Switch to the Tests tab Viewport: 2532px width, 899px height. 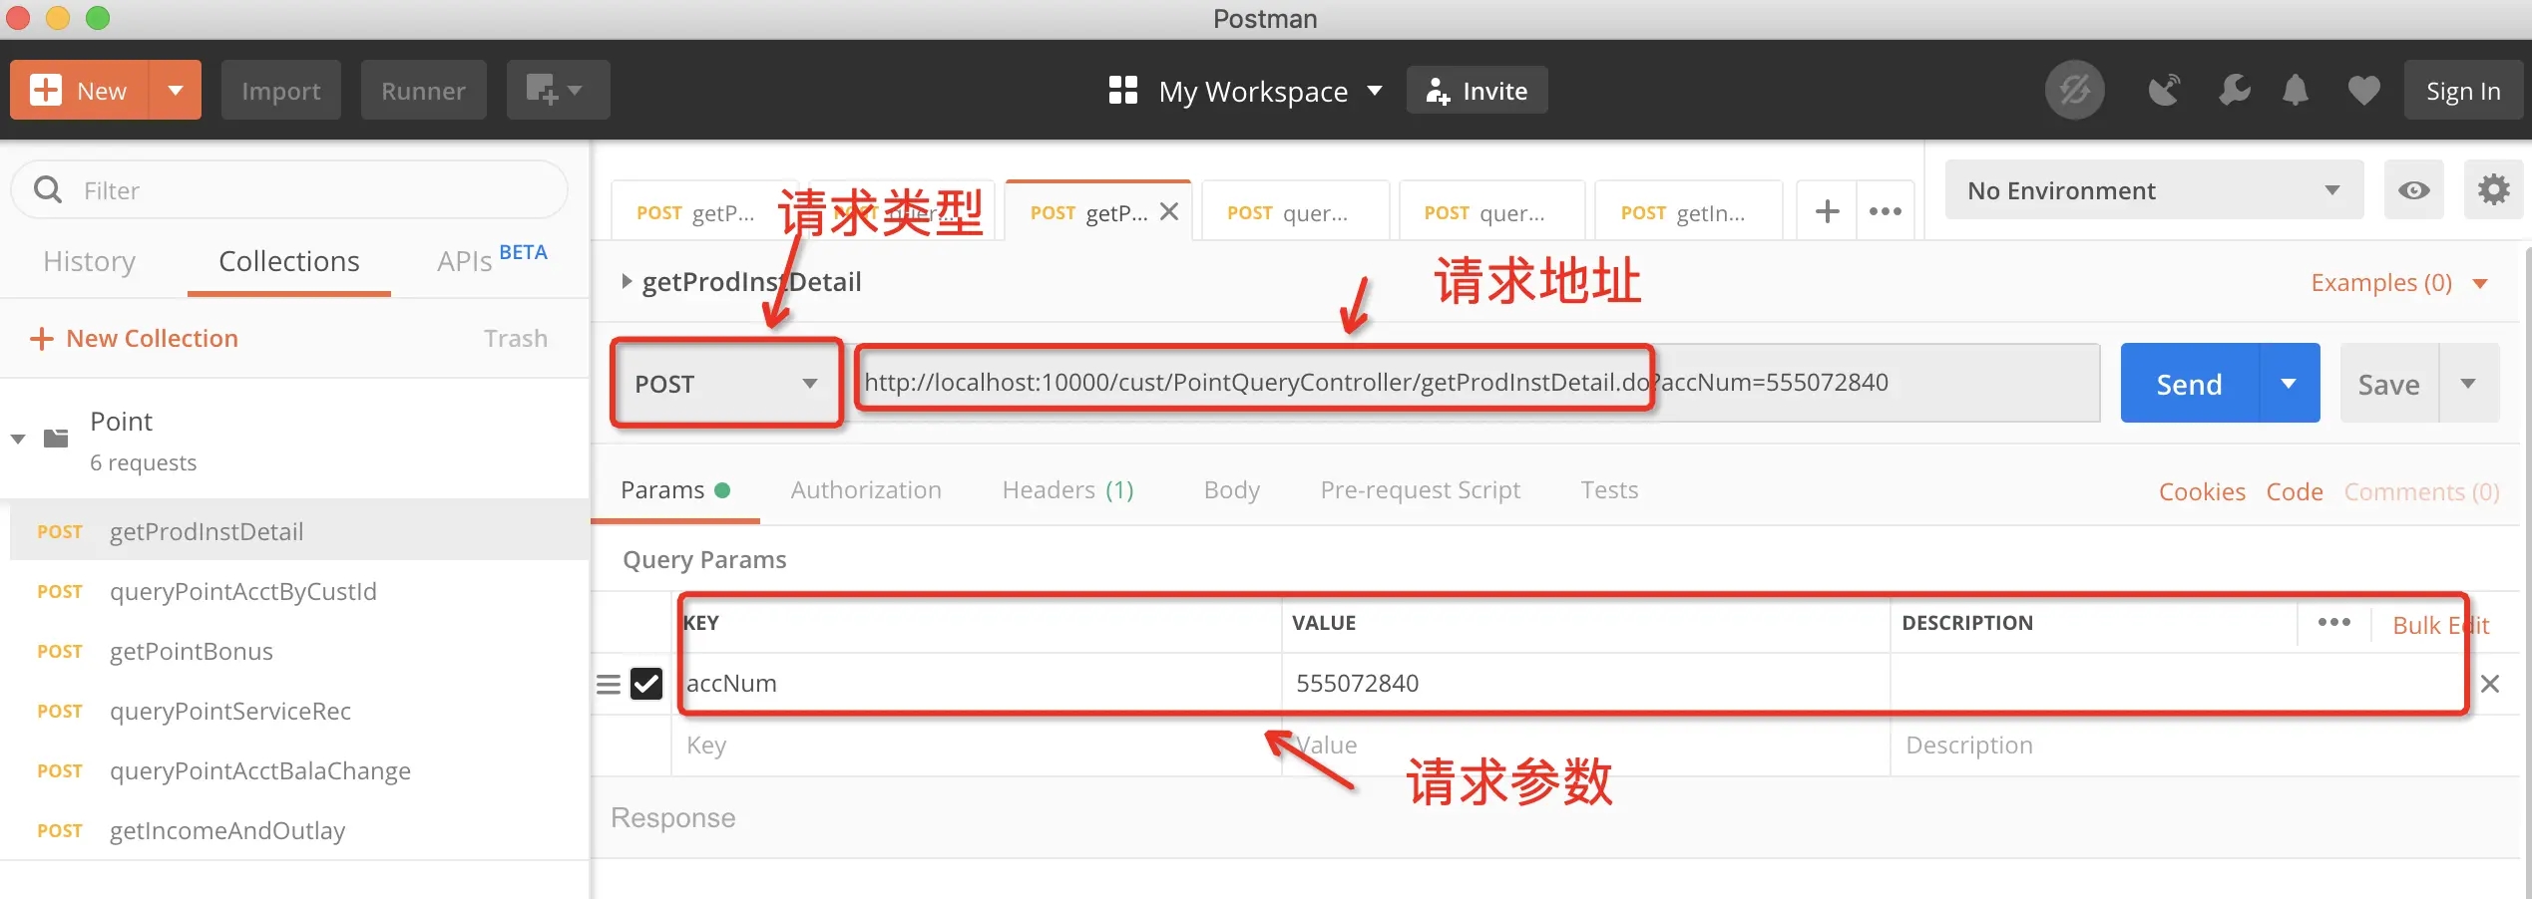(x=1609, y=490)
